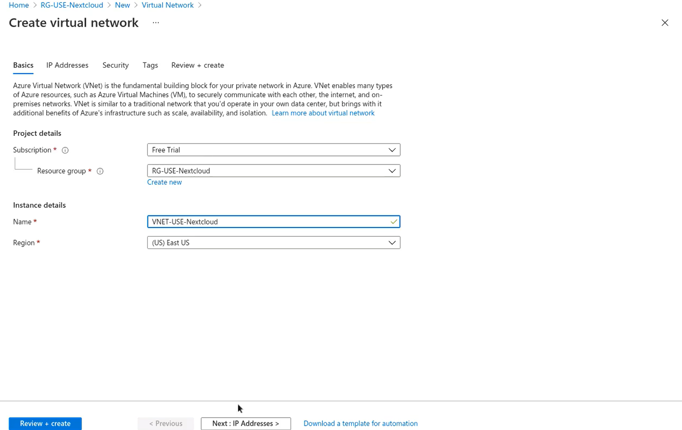Switch to the IP Addresses tab
This screenshot has width=682, height=430.
(67, 65)
